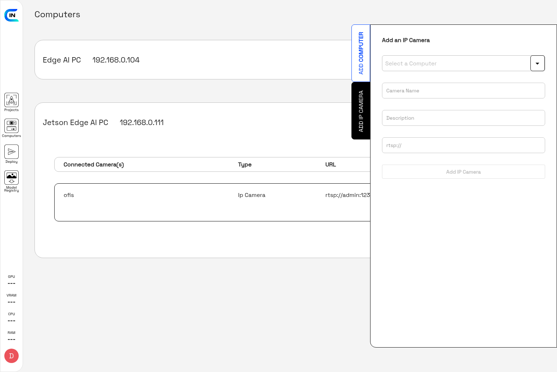Image resolution: width=557 pixels, height=372 pixels.
Task: Open the Computers page heading link
Action: (57, 14)
